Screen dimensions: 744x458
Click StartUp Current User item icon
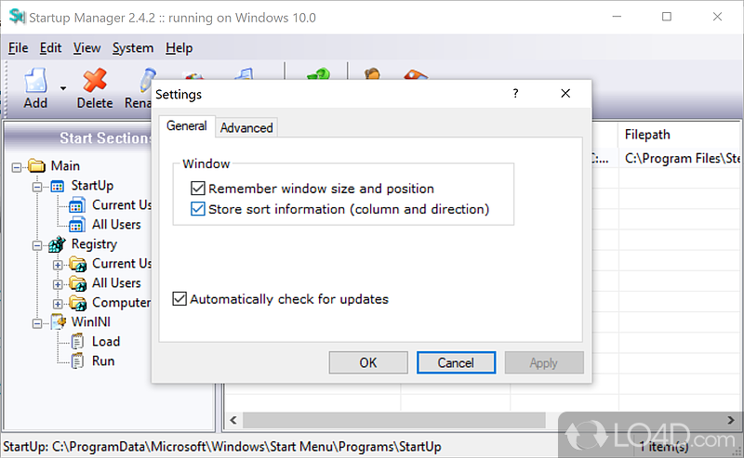coord(77,205)
